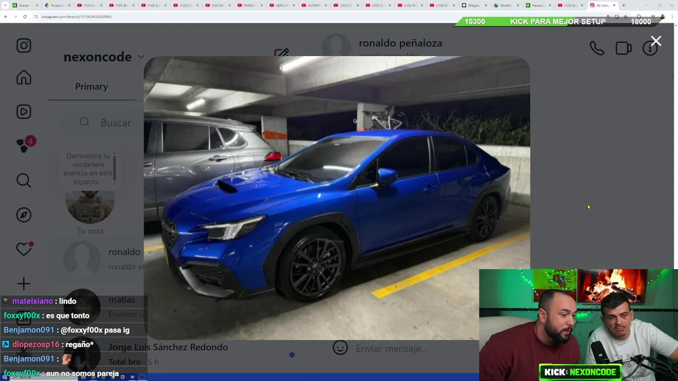Expand the nexoncode account switcher chevron
The width and height of the screenshot is (678, 381).
tap(140, 57)
